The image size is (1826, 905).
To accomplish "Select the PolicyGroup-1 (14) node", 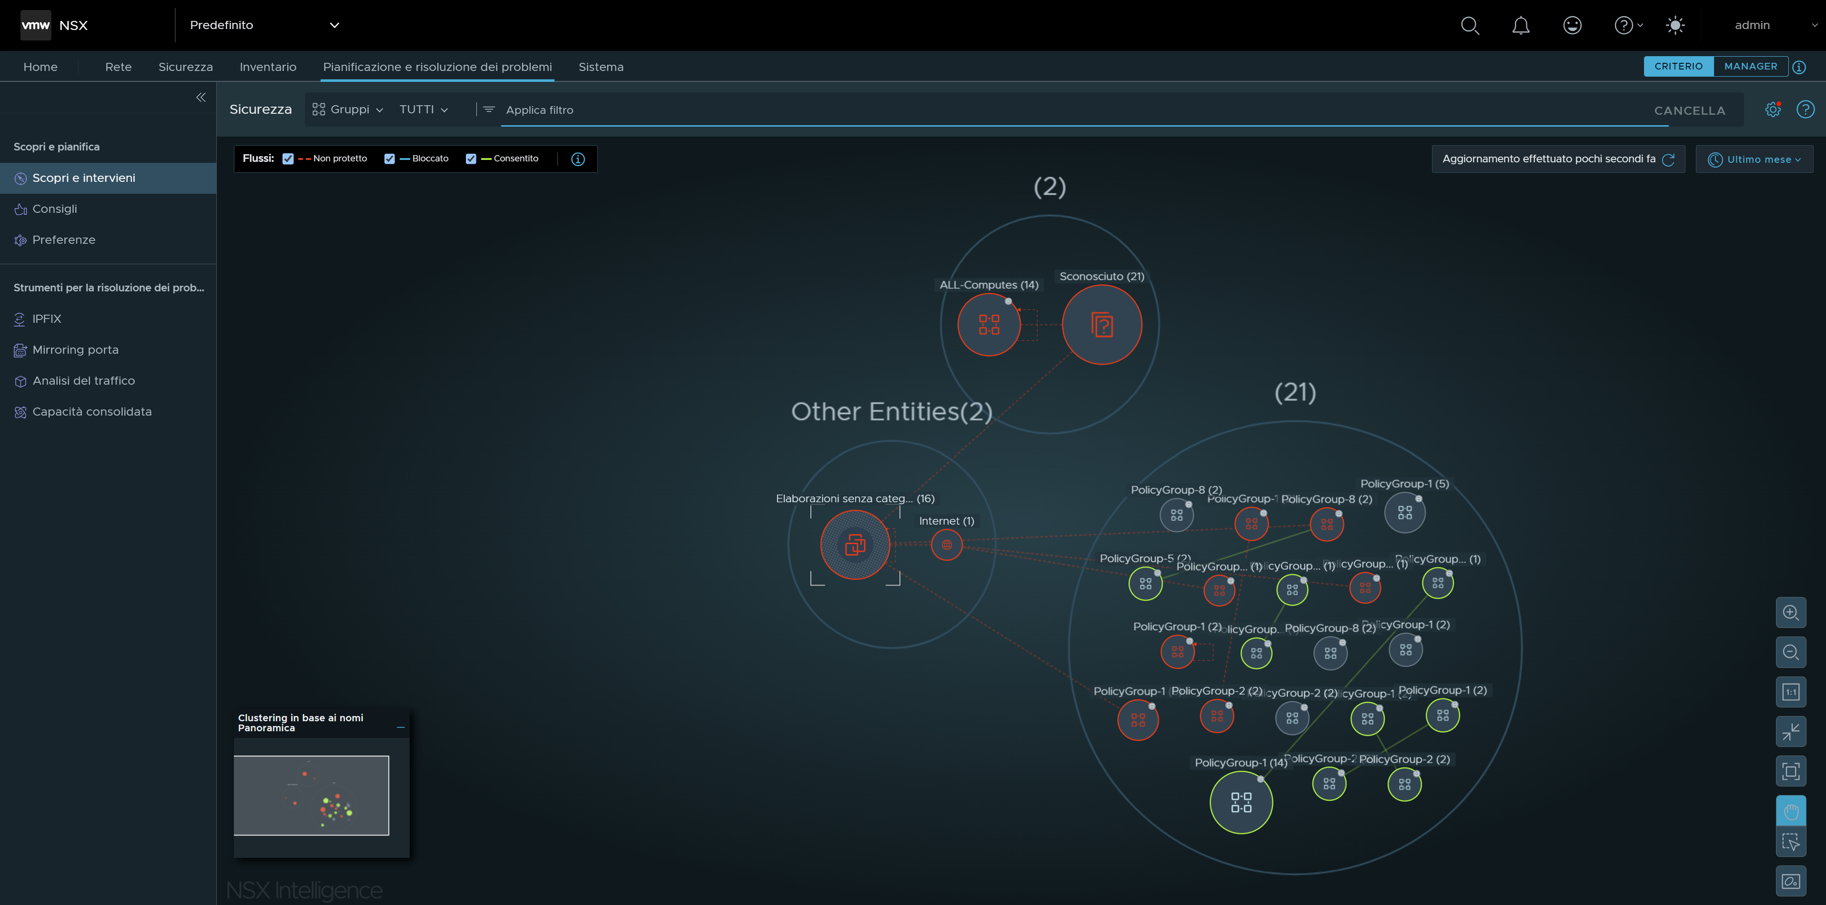I will 1241,803.
